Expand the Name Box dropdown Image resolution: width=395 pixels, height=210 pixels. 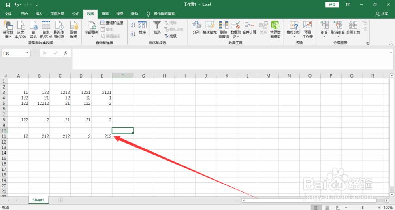(x=28, y=53)
